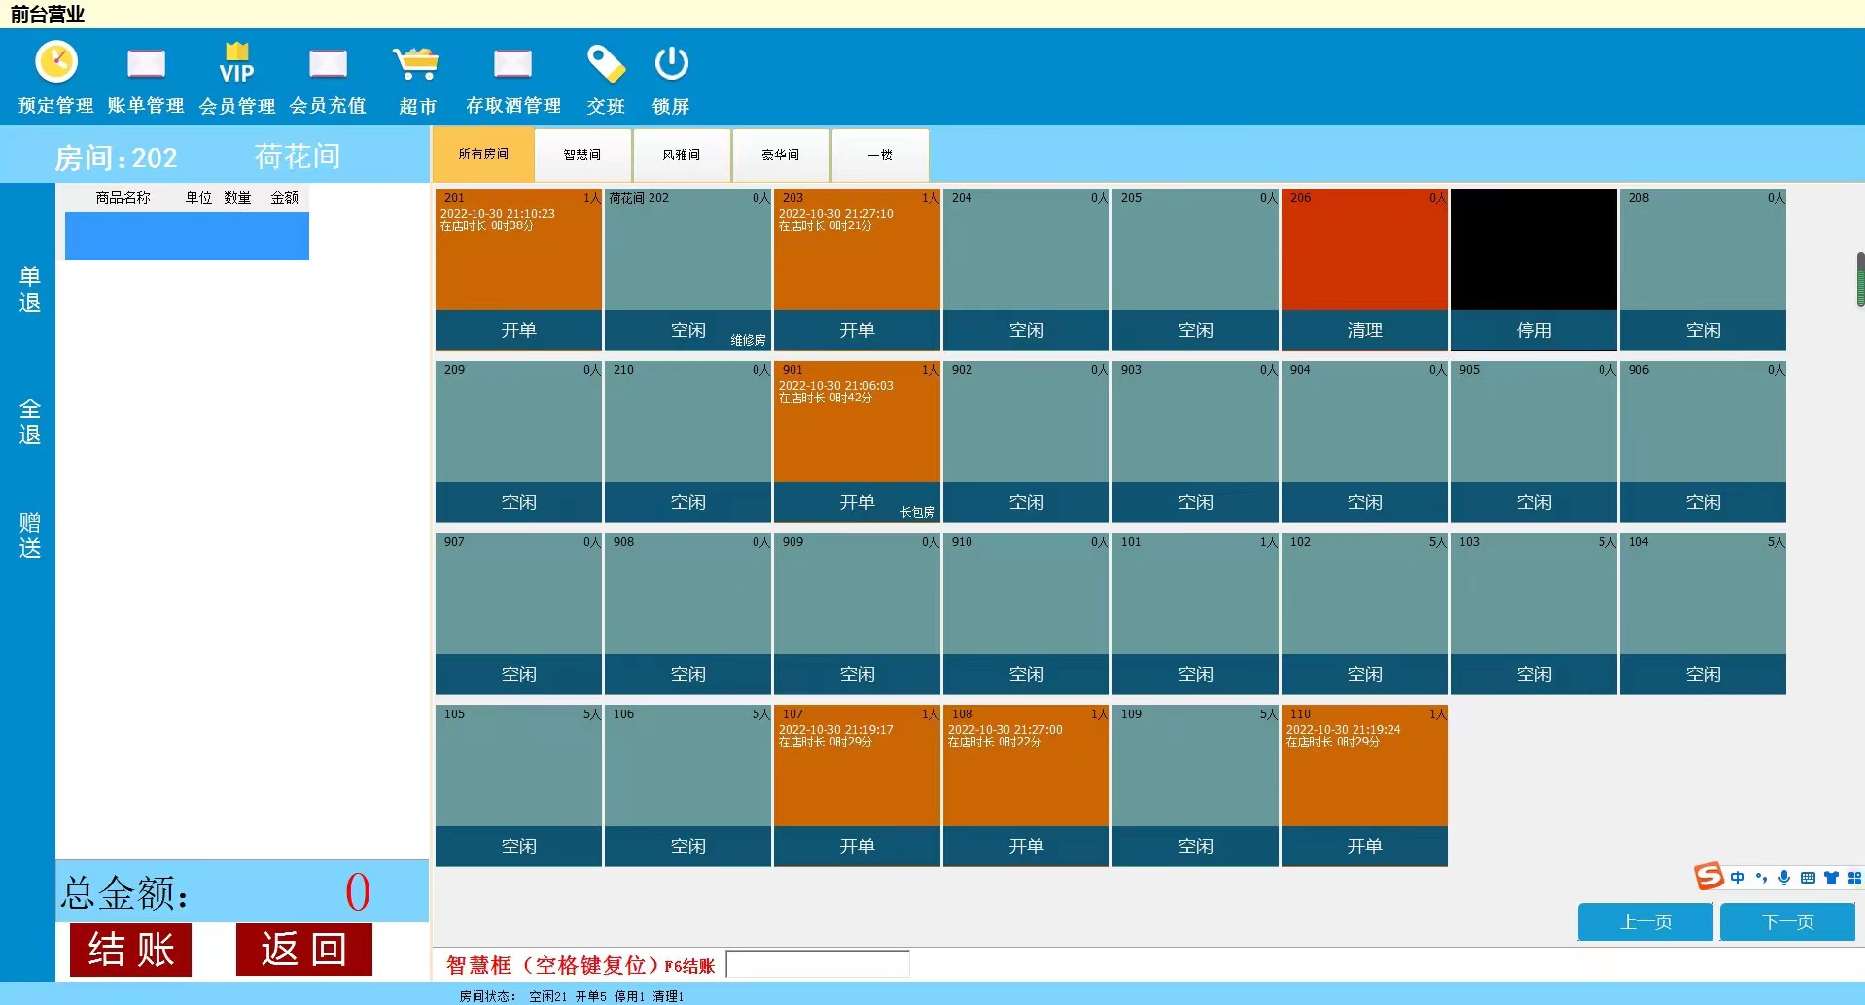This screenshot has width=1865, height=1005.
Task: Open the 风雅间 room tab
Action: (682, 155)
